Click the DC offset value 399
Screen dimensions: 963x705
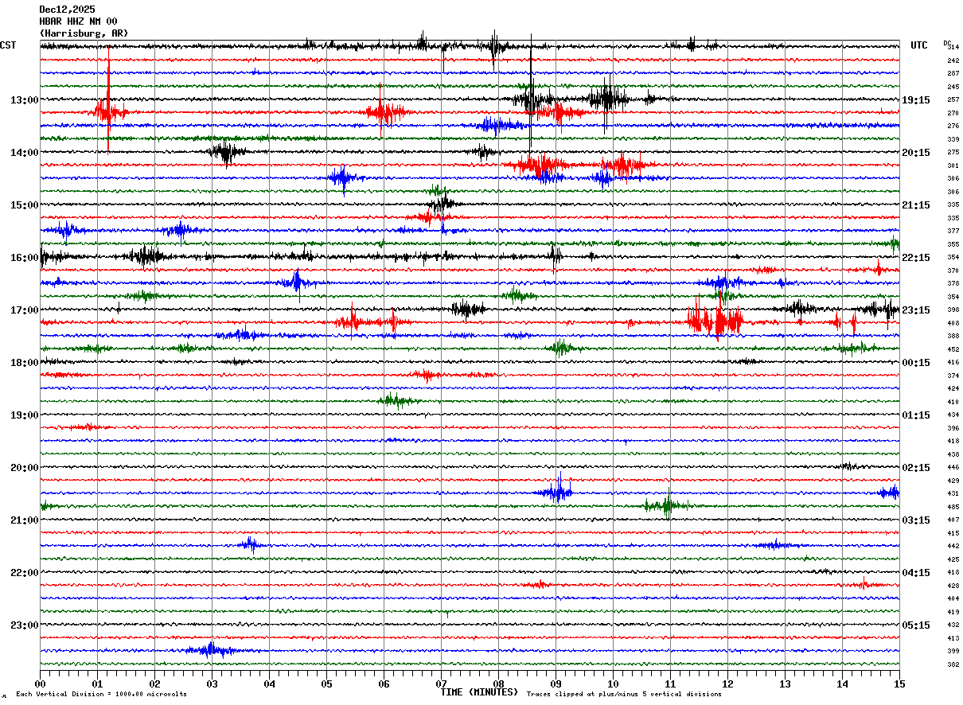pos(953,651)
